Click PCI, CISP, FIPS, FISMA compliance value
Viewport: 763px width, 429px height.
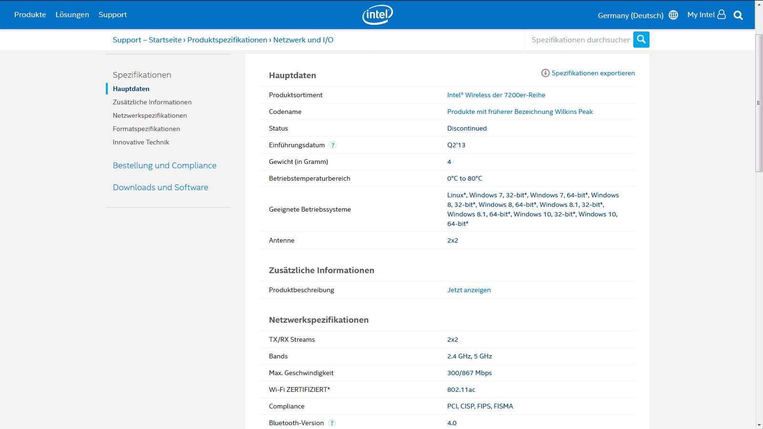point(480,406)
